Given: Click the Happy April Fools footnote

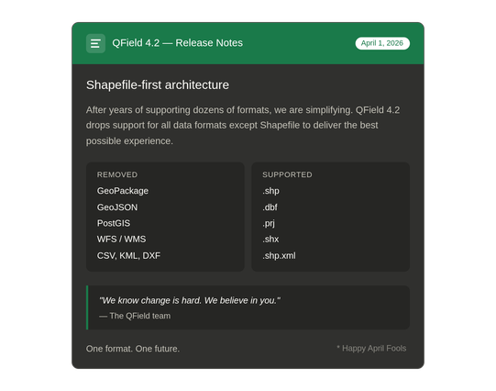Looking at the screenshot, I should [x=371, y=348].
